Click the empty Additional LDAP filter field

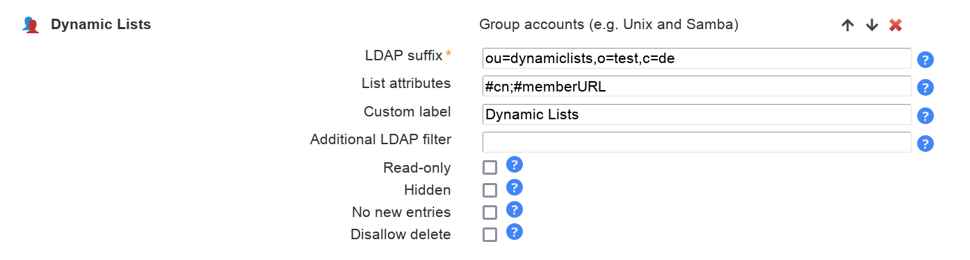tap(697, 142)
